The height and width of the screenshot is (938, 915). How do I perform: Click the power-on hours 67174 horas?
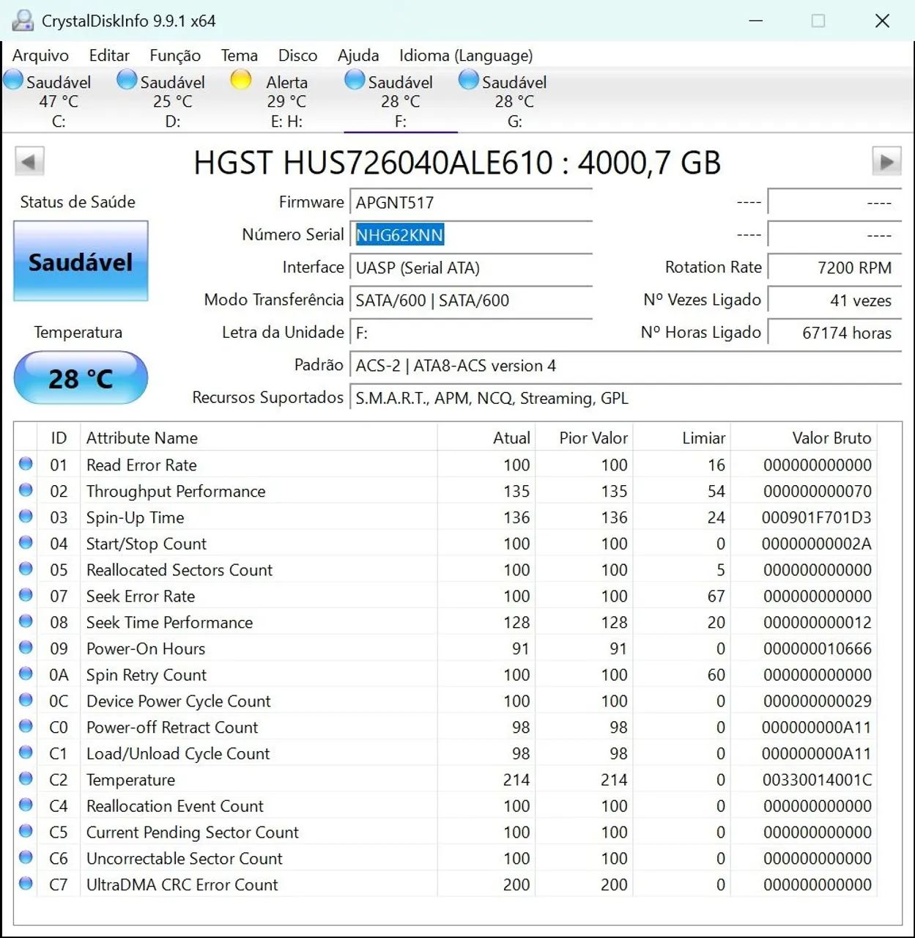tap(834, 333)
